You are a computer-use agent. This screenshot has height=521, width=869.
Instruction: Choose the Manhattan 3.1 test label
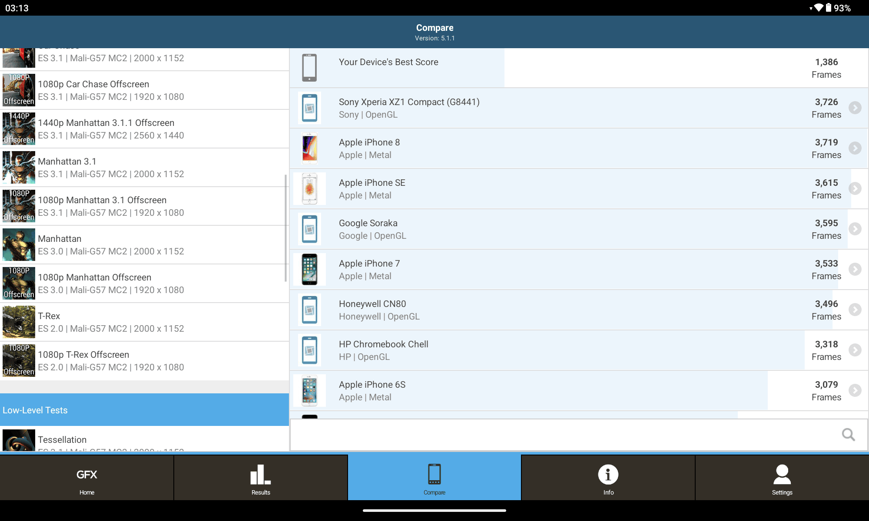pyautogui.click(x=67, y=162)
